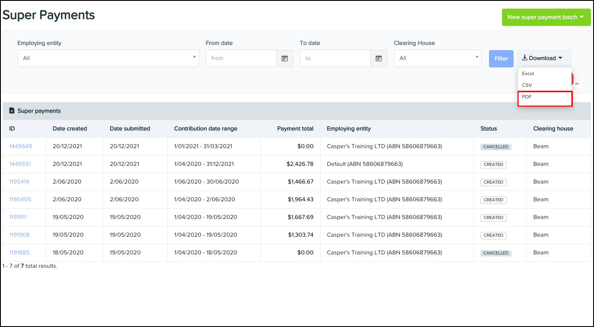This screenshot has height=327, width=594.
Task: Open the calendar picker for To date
Action: tap(378, 58)
